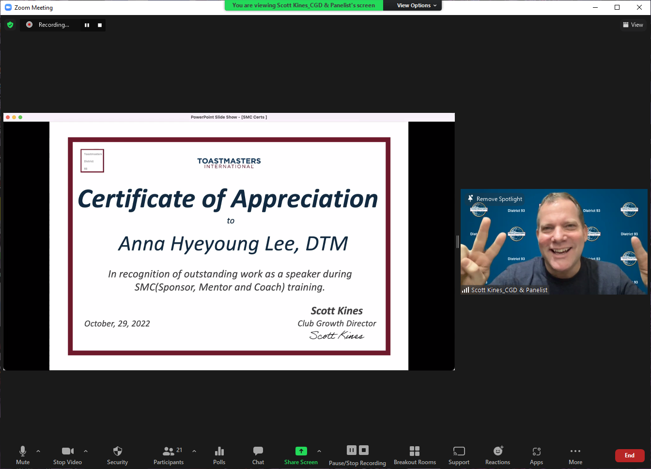This screenshot has width=651, height=469.
Task: Click the View layout button top right
Action: coord(633,25)
